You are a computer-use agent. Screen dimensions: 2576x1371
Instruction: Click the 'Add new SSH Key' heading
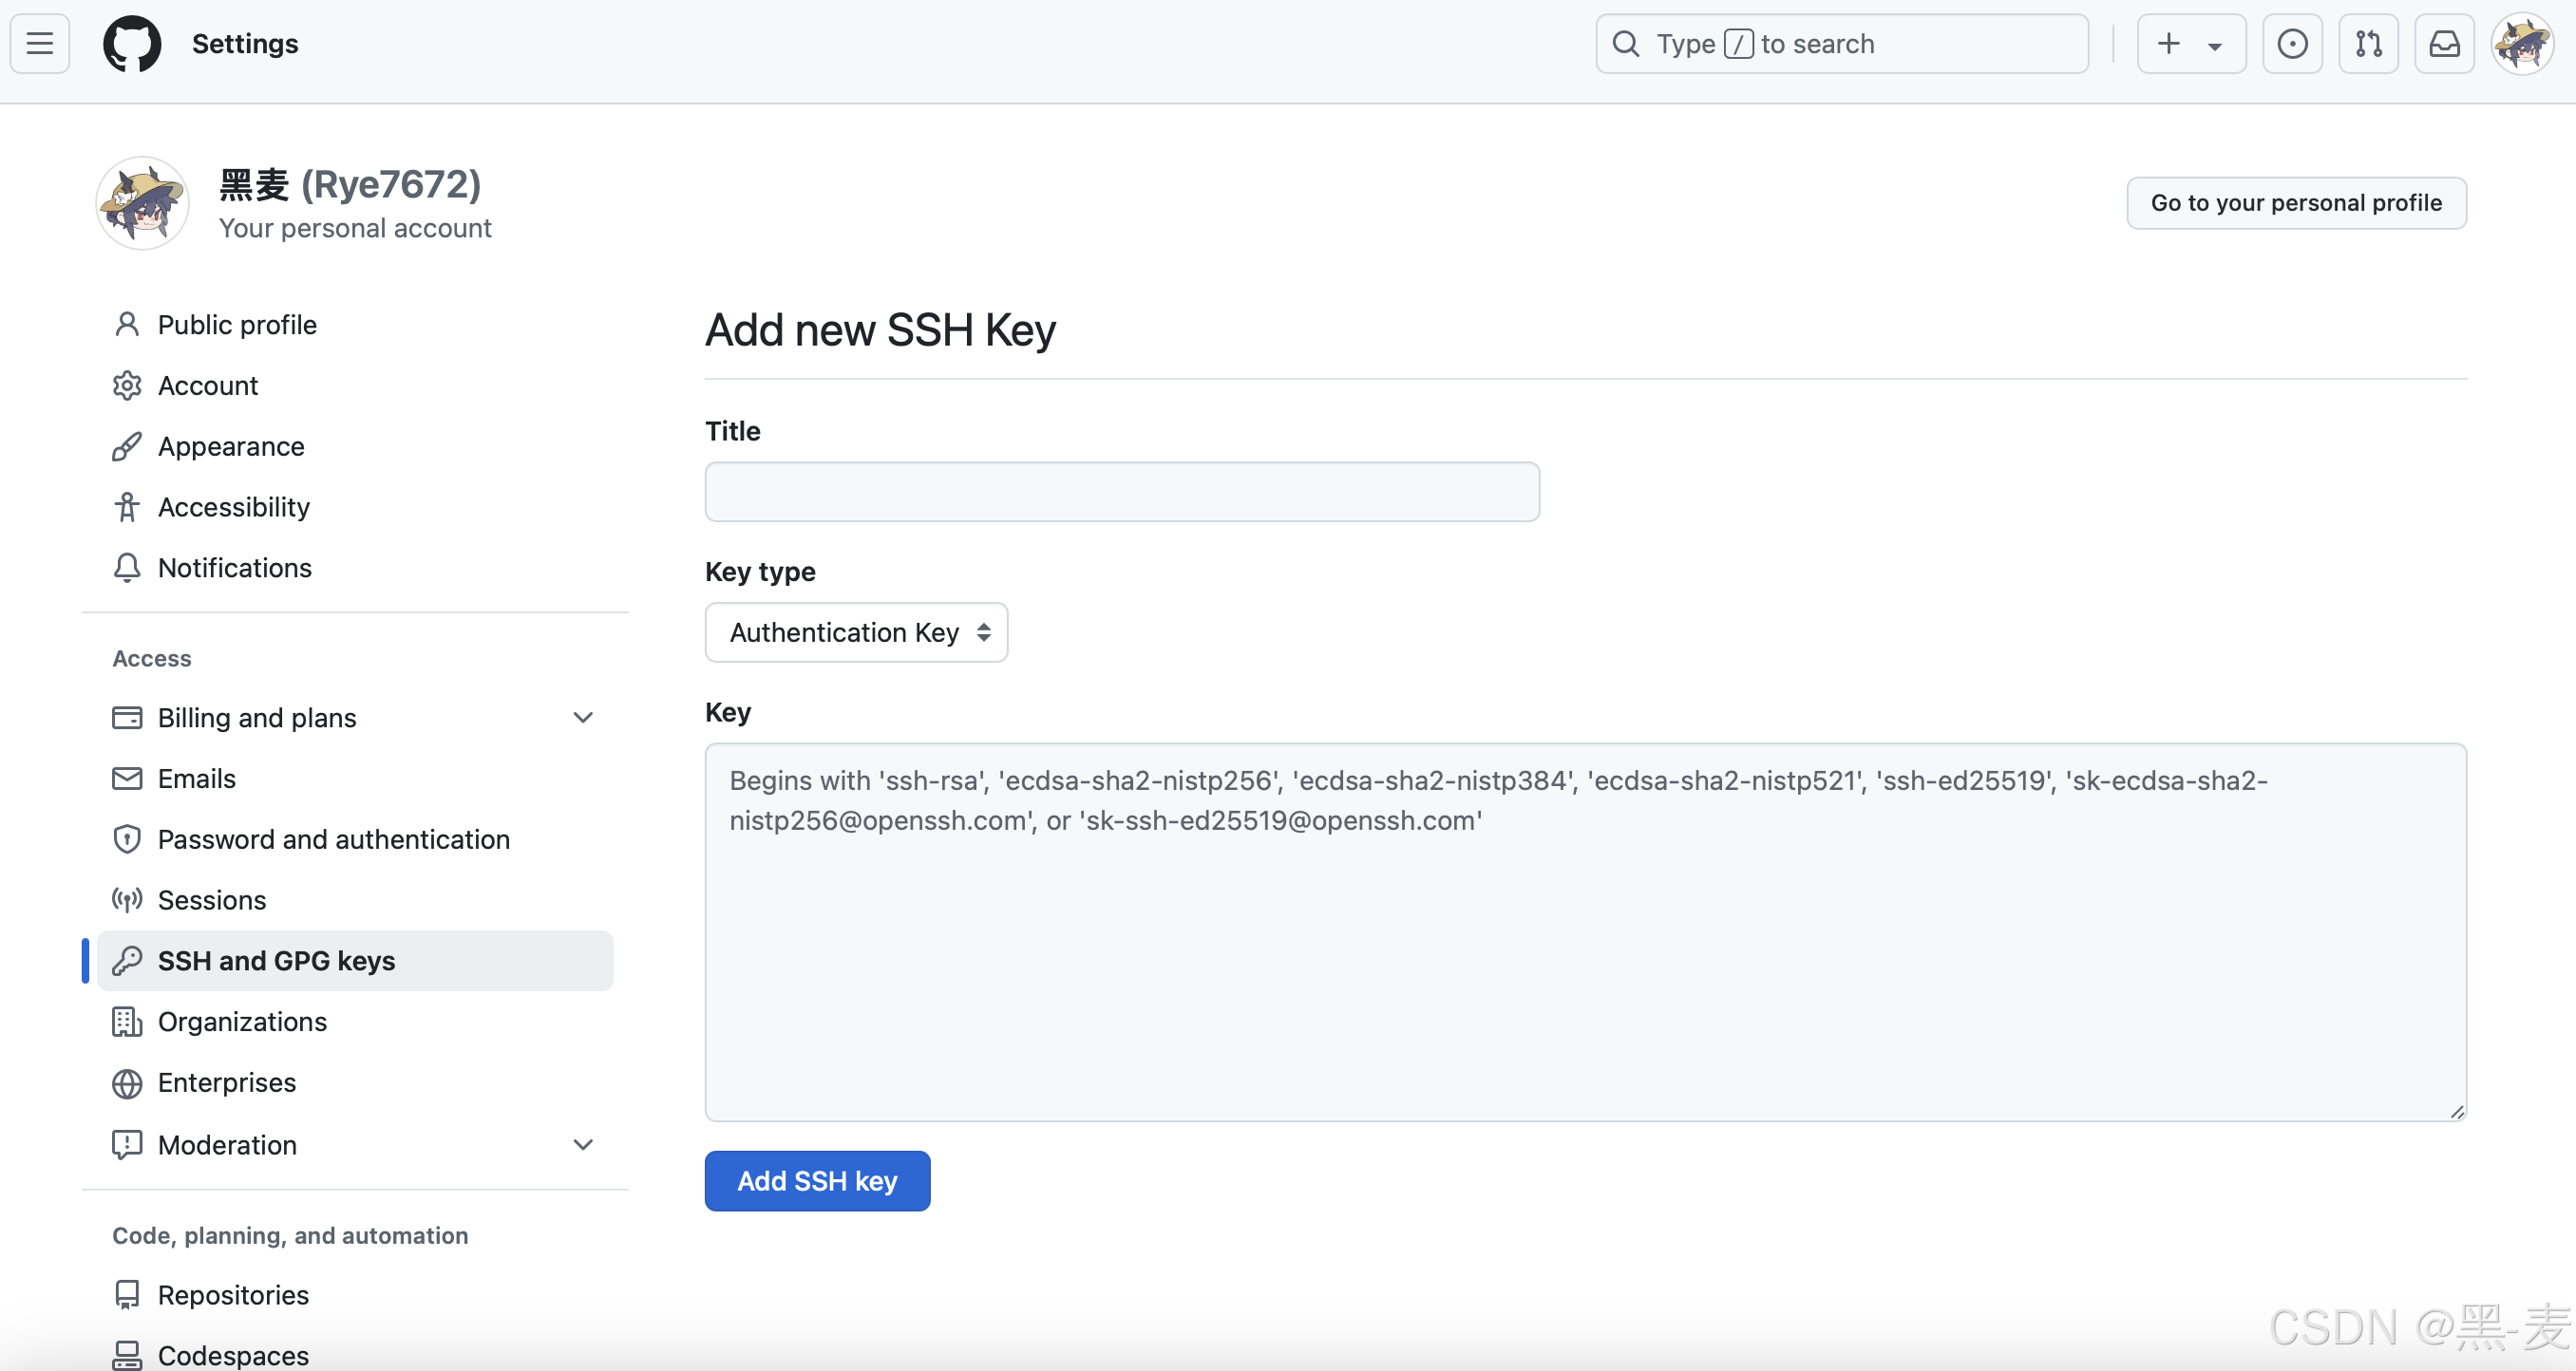click(880, 329)
